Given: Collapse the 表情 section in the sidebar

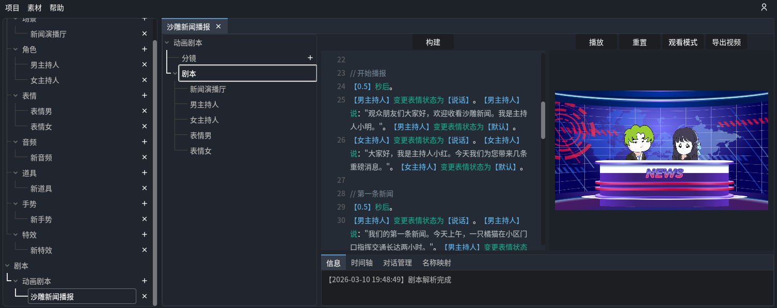Looking at the screenshot, I should 15,96.
